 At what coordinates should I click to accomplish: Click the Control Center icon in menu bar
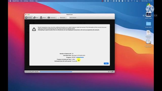[x=137, y=1]
